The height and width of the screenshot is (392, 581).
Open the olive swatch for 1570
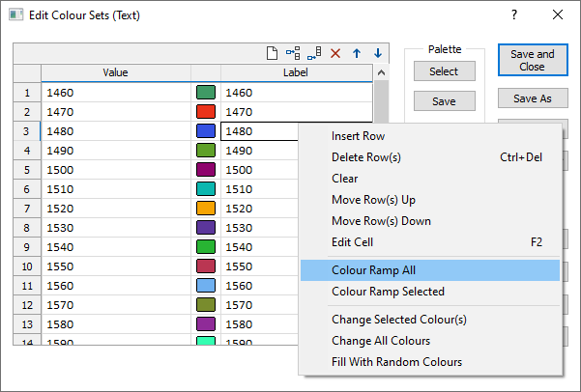tap(206, 305)
